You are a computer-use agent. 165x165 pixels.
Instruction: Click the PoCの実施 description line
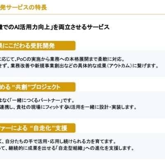(62, 59)
